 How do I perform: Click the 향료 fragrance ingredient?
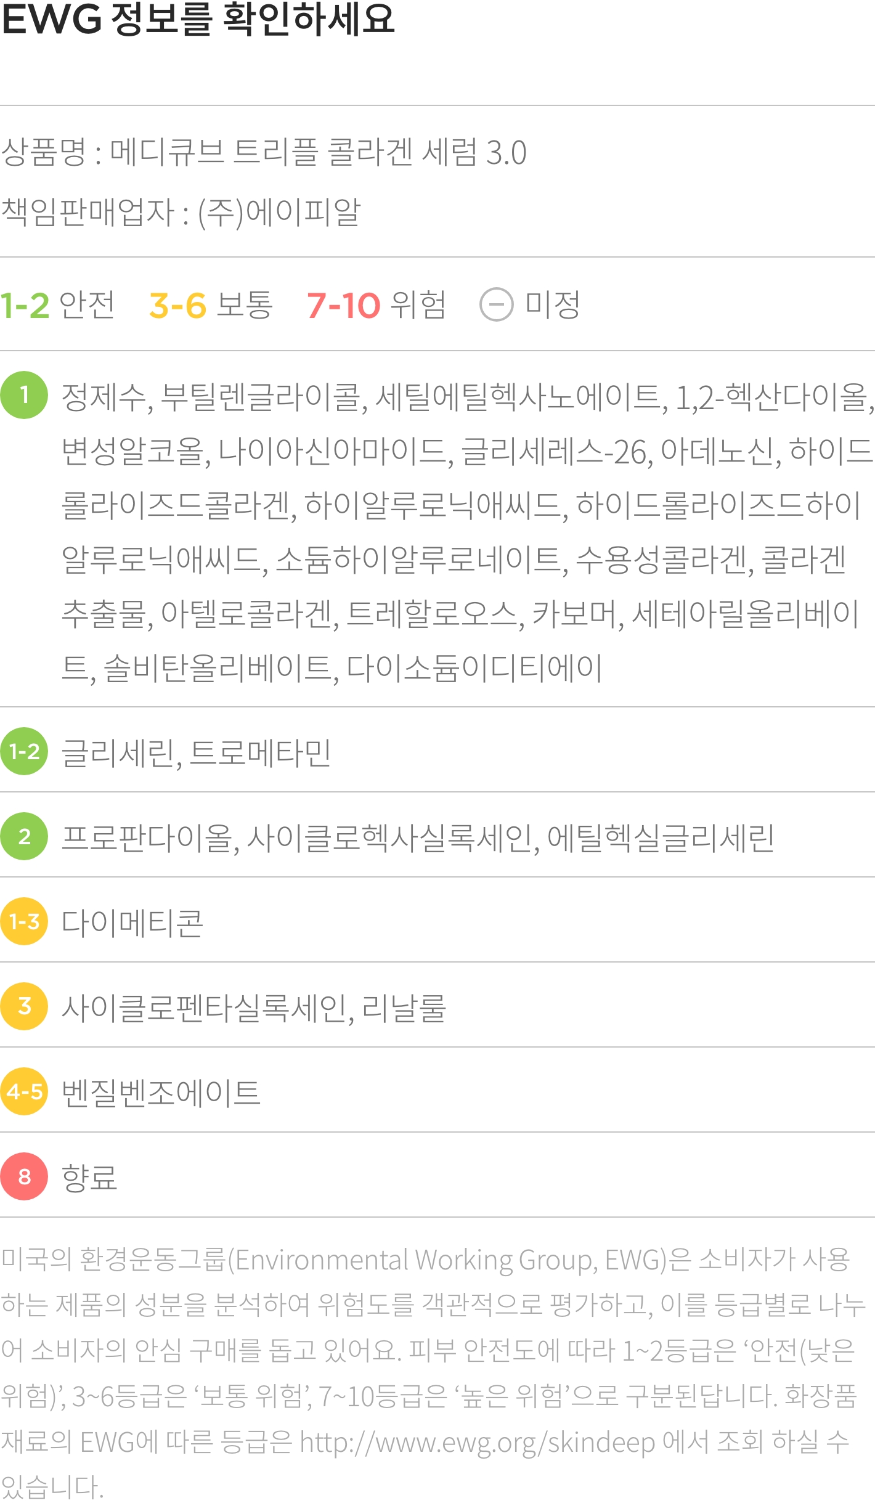click(89, 1178)
